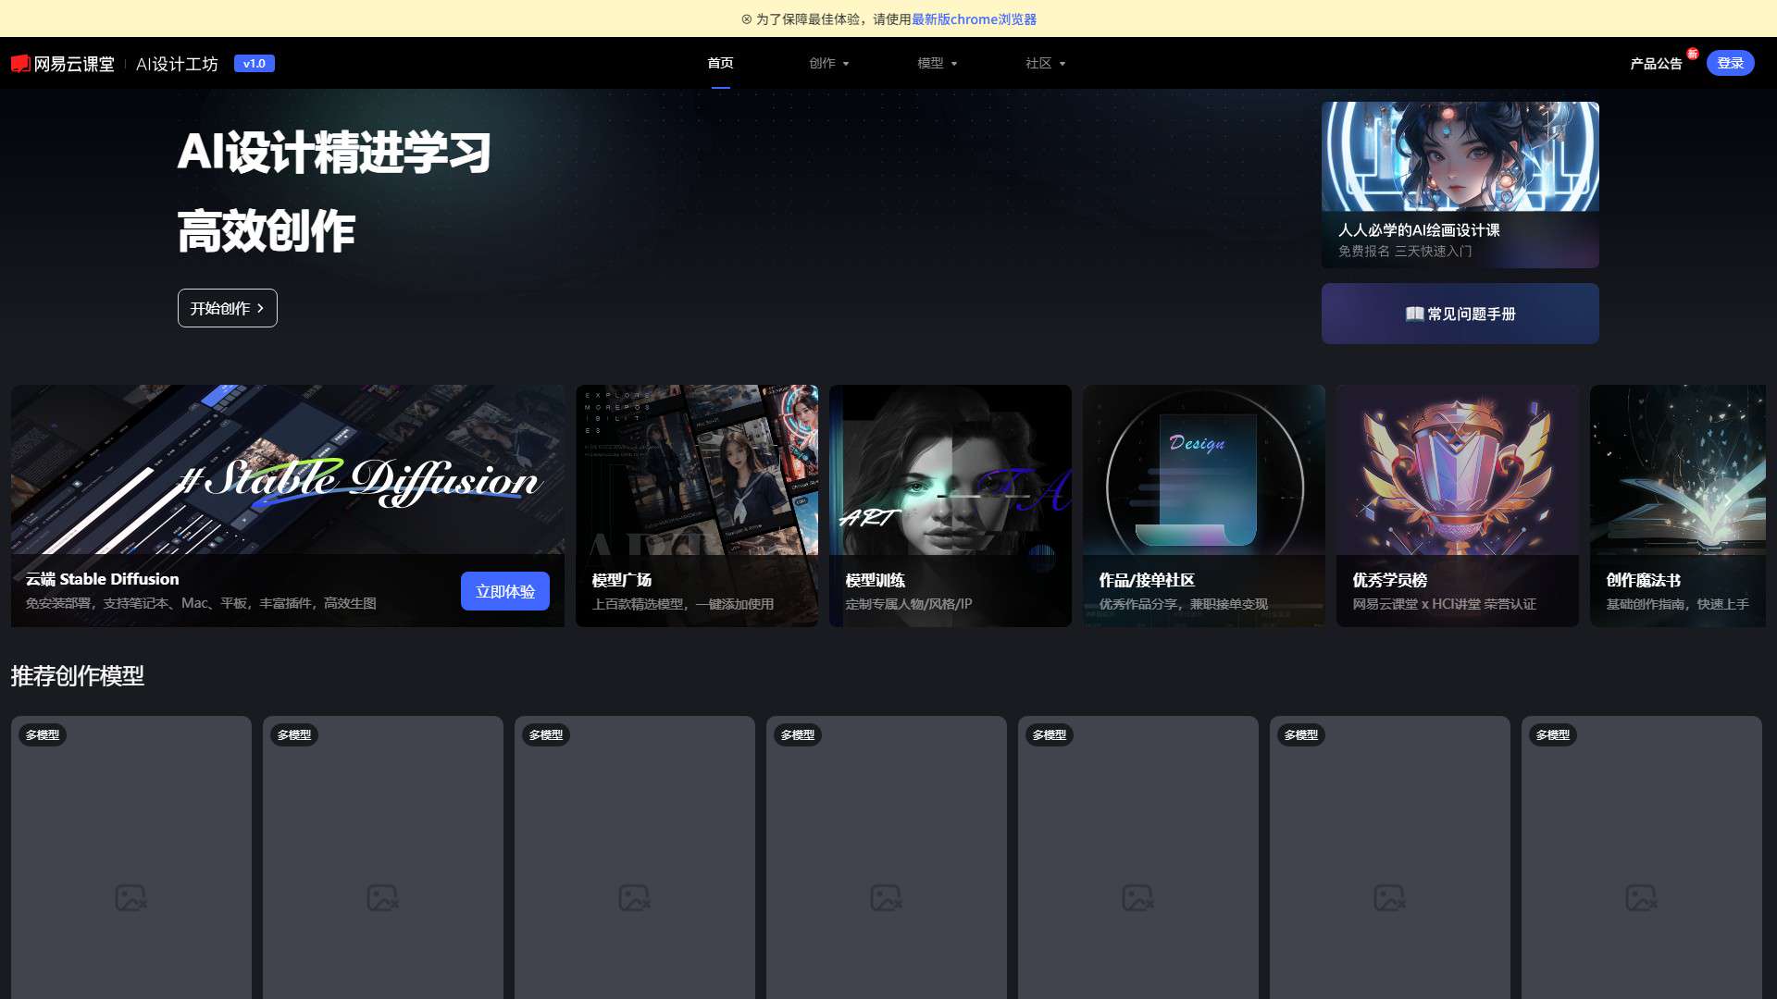Click the AI设计精进学习 headline text
Viewport: 1777px width, 999px height.
click(334, 153)
